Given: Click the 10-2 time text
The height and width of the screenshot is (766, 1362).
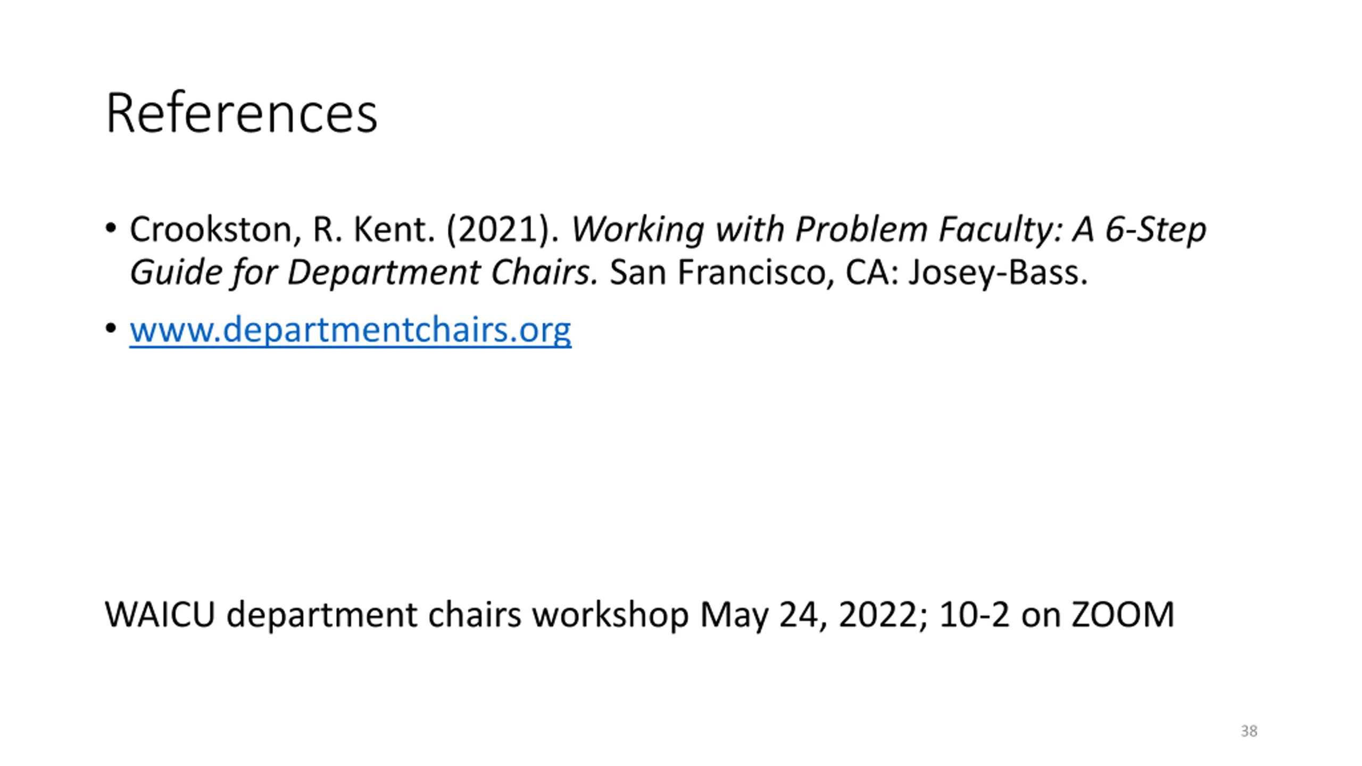Looking at the screenshot, I should tap(974, 615).
